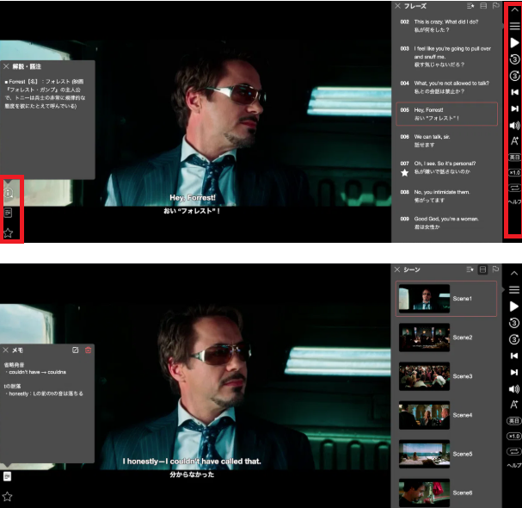This screenshot has height=508, width=522.
Task: Switch to scene view icon in フレーズ panel header
Action: (x=483, y=6)
